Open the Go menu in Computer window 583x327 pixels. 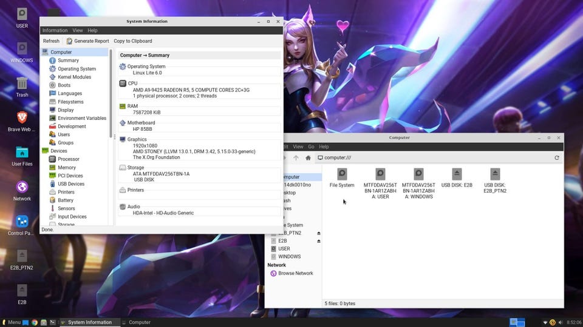[311, 147]
